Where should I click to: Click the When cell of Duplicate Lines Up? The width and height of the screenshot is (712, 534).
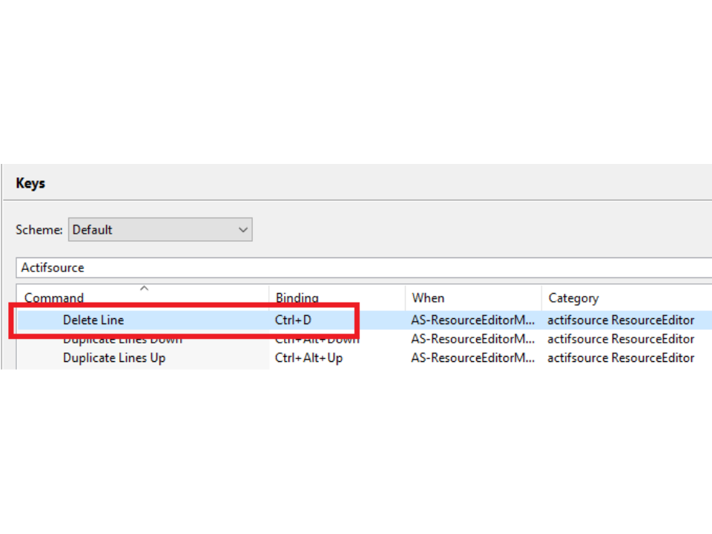(x=472, y=358)
